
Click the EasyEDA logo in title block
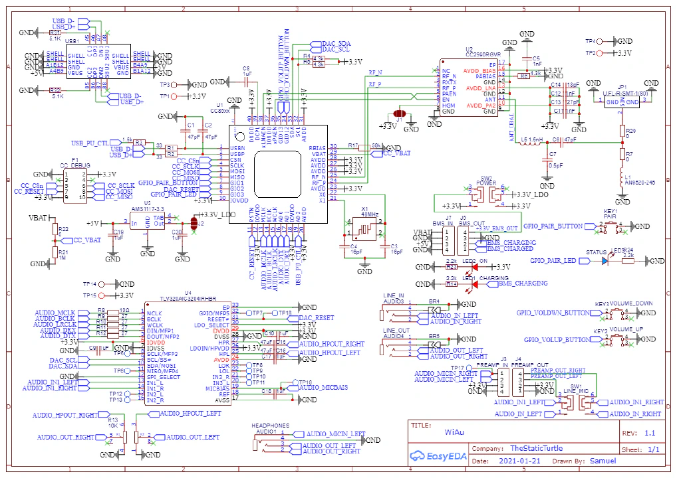[438, 456]
